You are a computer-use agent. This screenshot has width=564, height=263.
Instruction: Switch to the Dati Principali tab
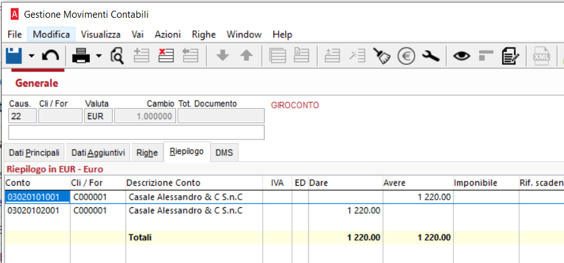coord(34,153)
